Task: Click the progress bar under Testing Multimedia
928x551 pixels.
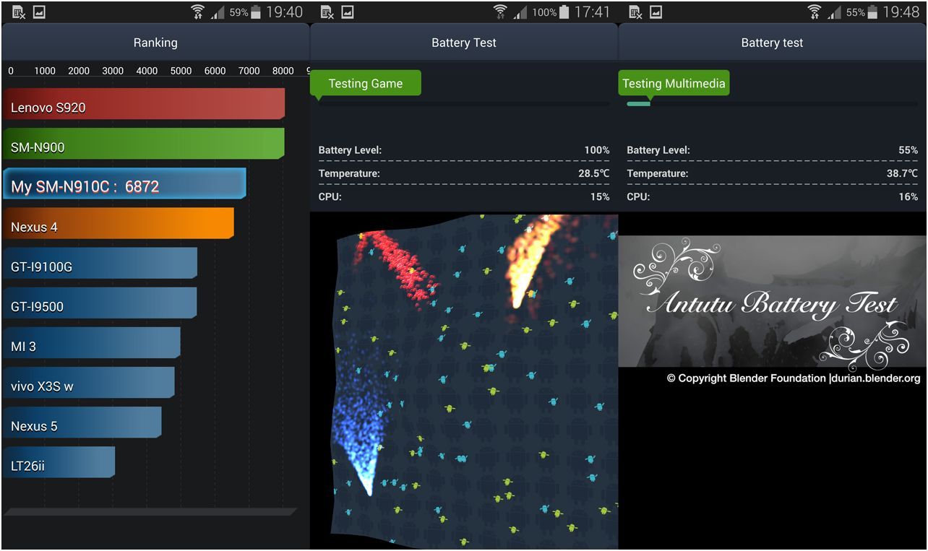Action: point(771,104)
